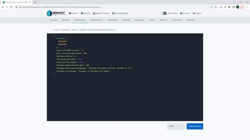Click the "Query_Cache_Max_Age_Seconds" key
Viewport: 250px width, 140px height.
pos(69,53)
